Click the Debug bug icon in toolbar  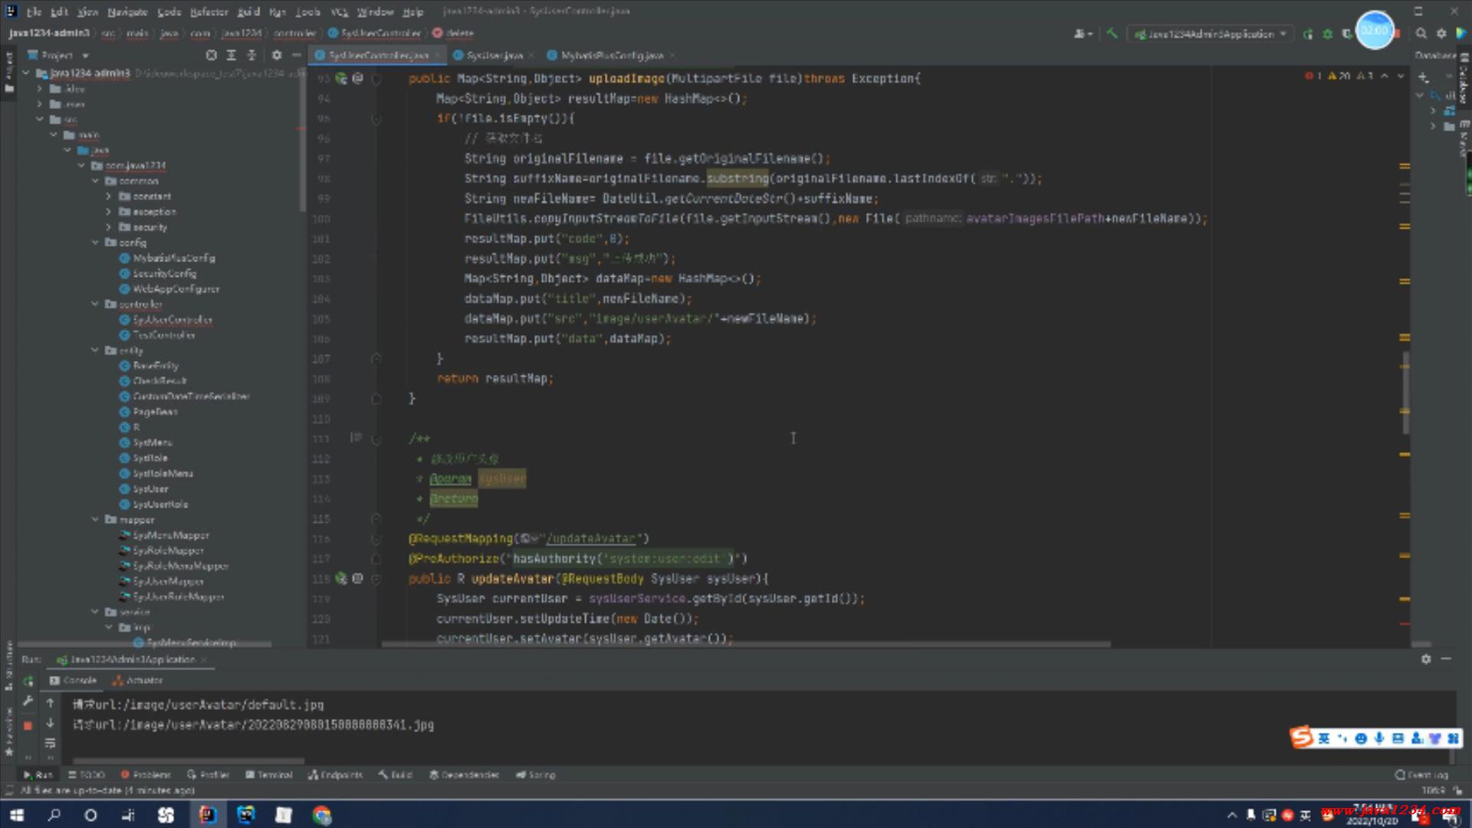(x=1327, y=34)
